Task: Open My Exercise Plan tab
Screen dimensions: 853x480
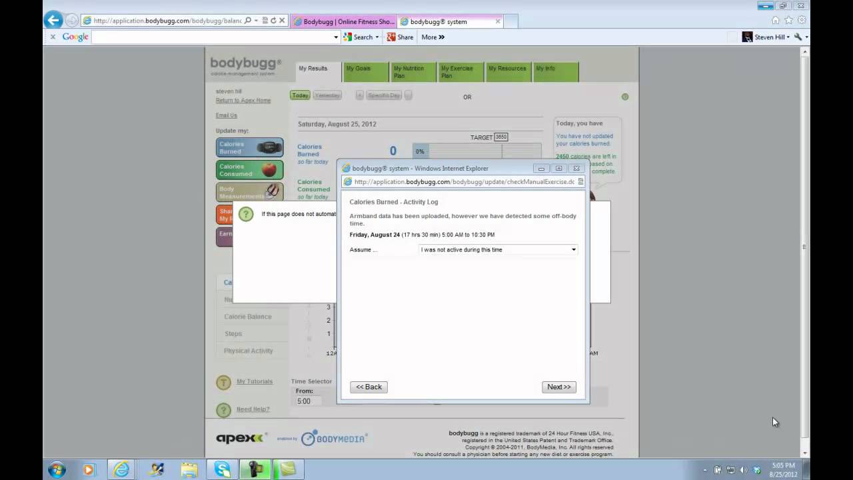Action: tap(460, 72)
